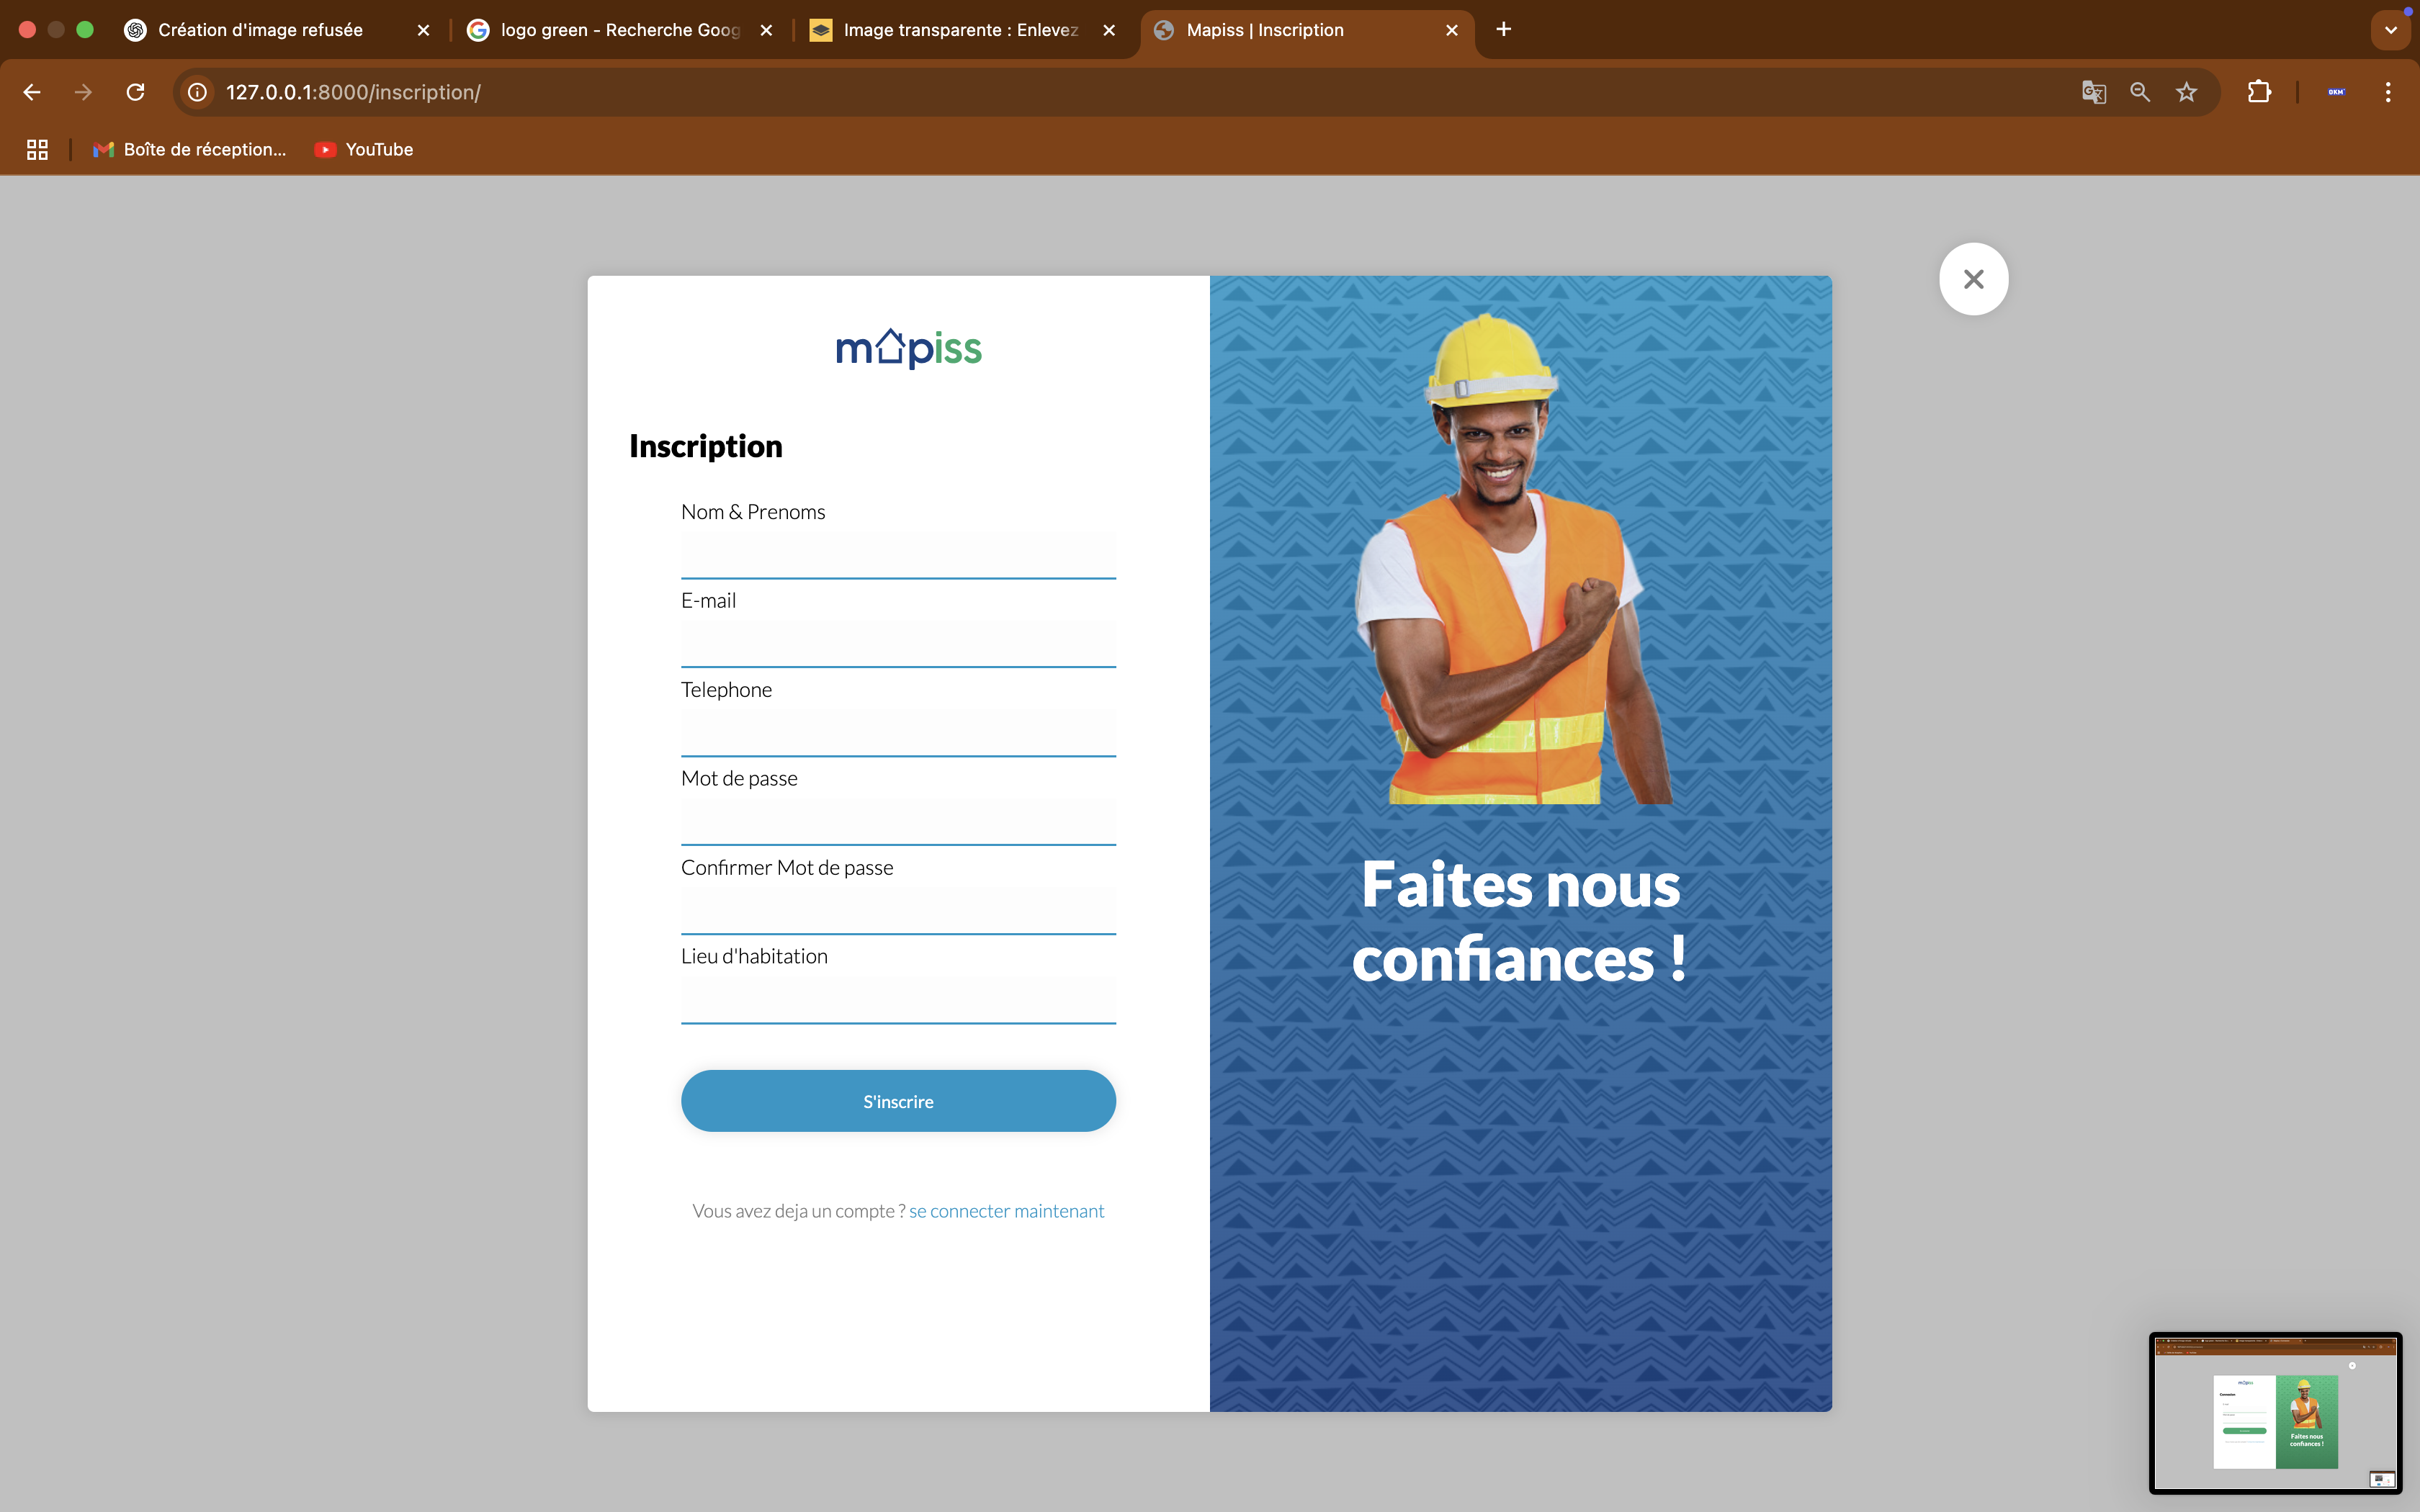2420x1512 pixels.
Task: Click the worker illustration image
Action: (1515, 558)
